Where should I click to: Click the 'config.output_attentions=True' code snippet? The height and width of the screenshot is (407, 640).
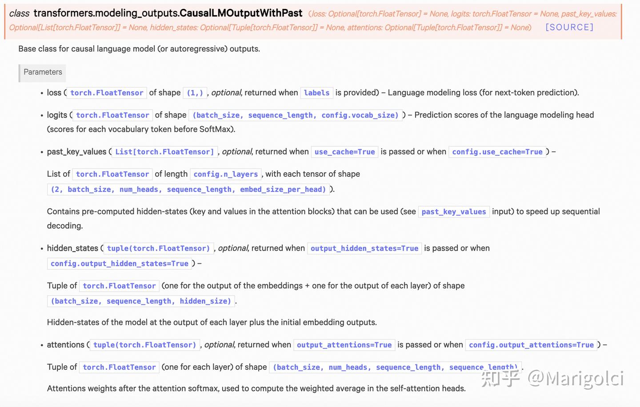(531, 345)
